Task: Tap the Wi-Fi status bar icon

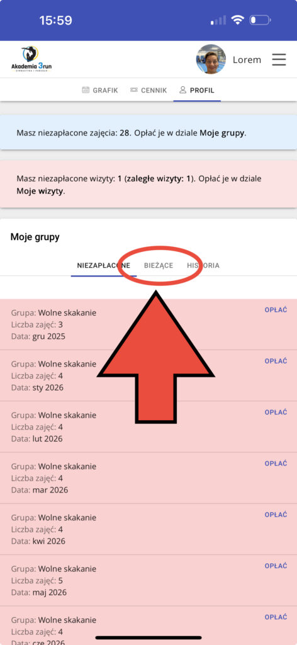Action: [x=237, y=20]
